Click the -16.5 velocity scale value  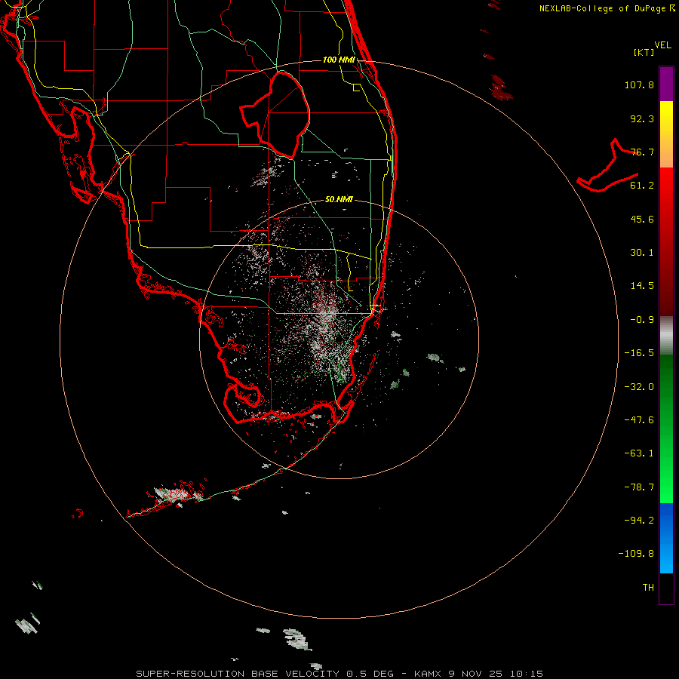(x=639, y=353)
